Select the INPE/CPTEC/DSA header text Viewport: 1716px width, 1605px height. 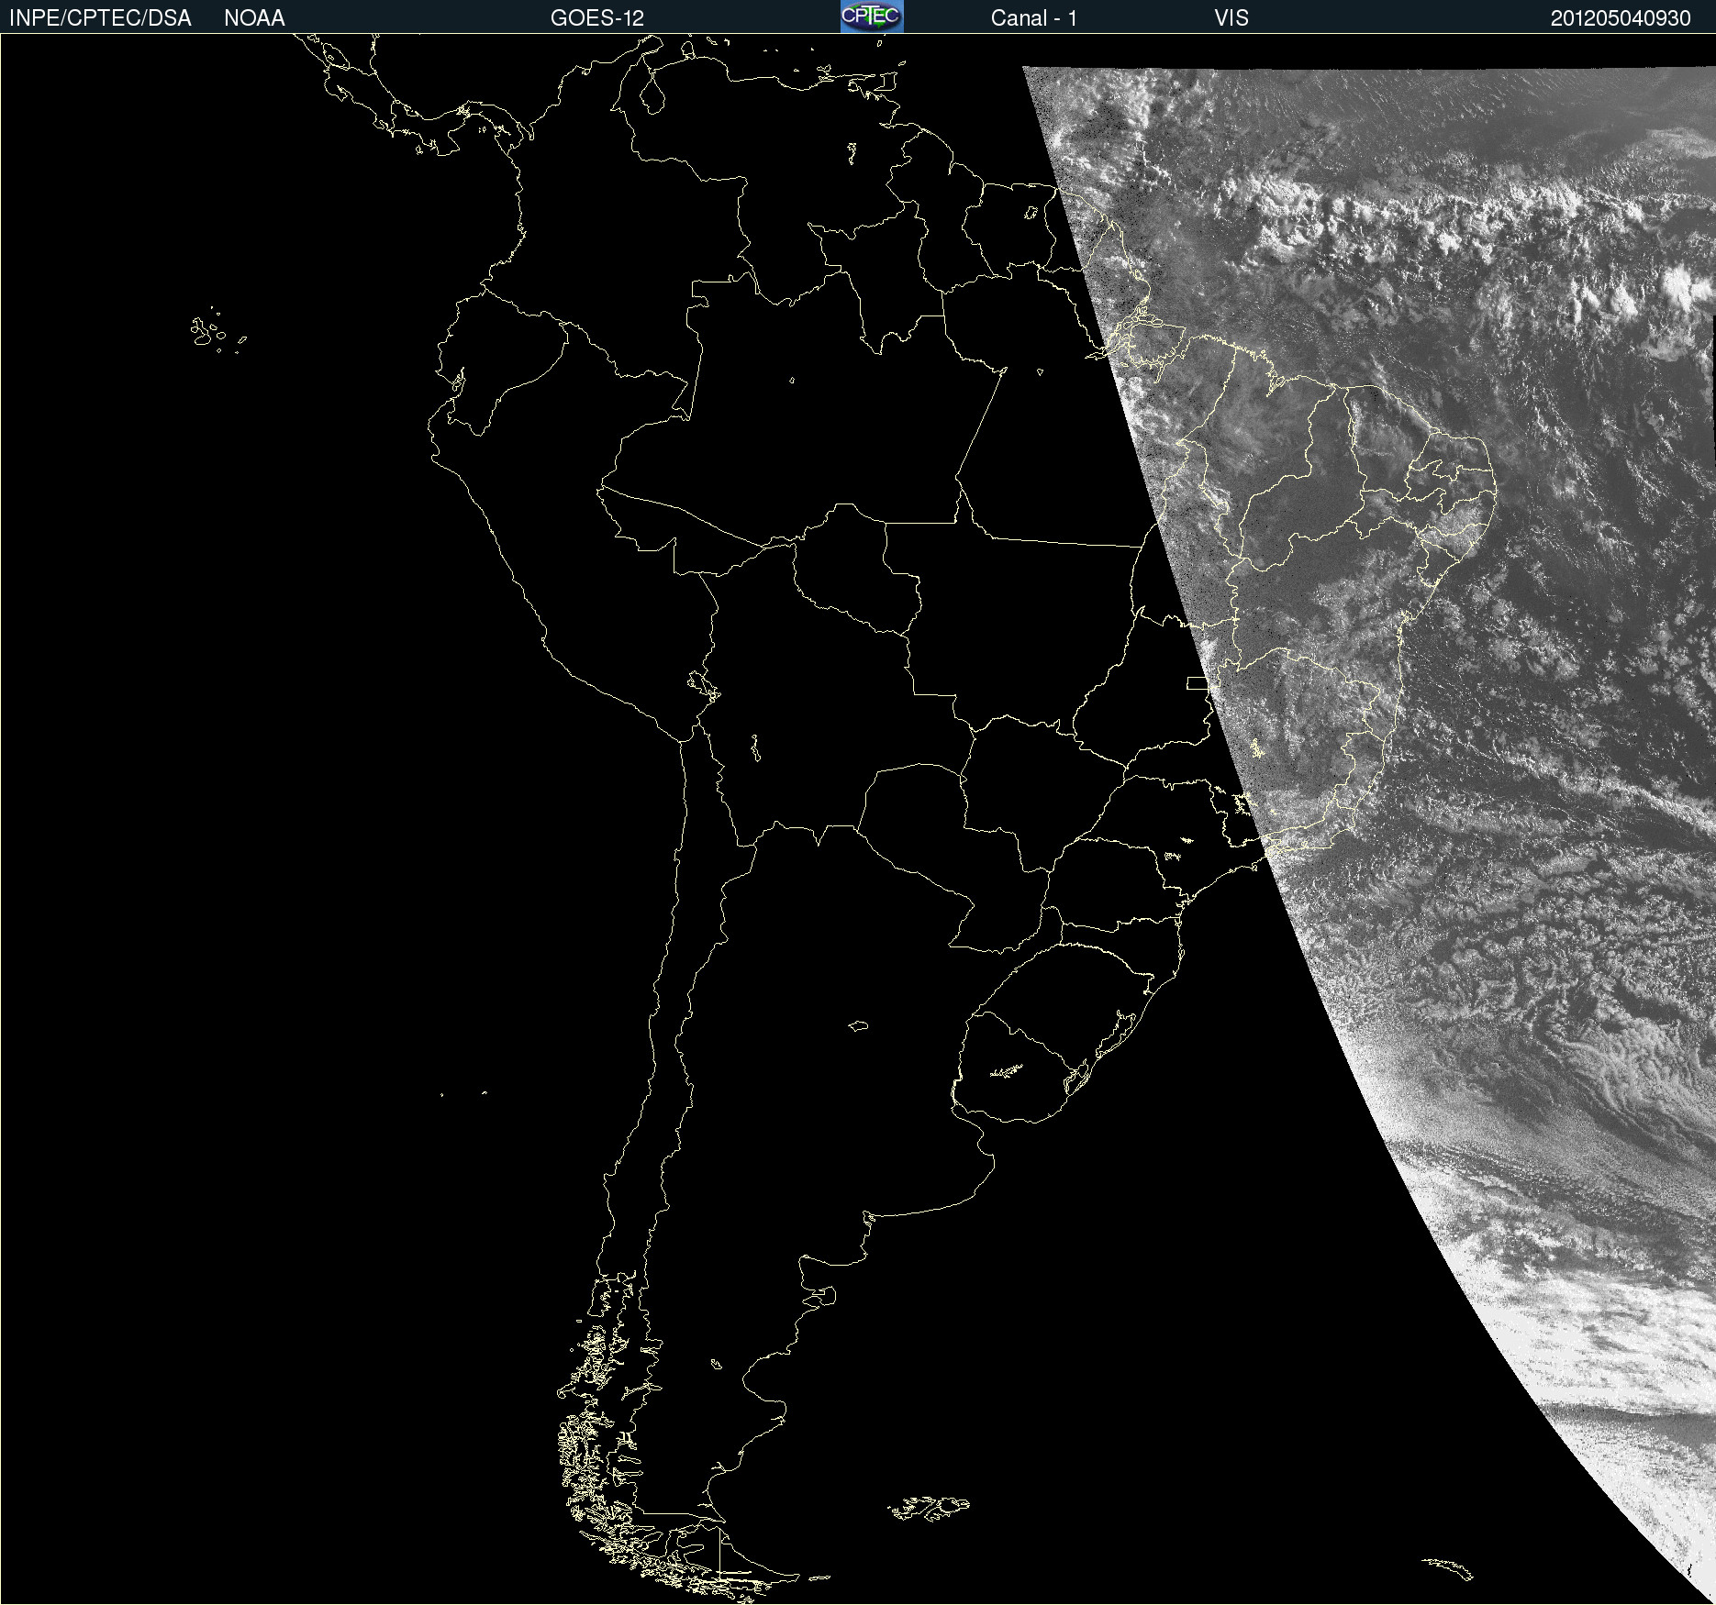pyautogui.click(x=100, y=18)
